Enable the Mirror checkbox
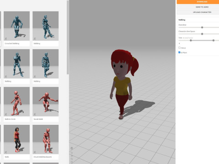This screenshot has height=164, width=219. (x=179, y=48)
